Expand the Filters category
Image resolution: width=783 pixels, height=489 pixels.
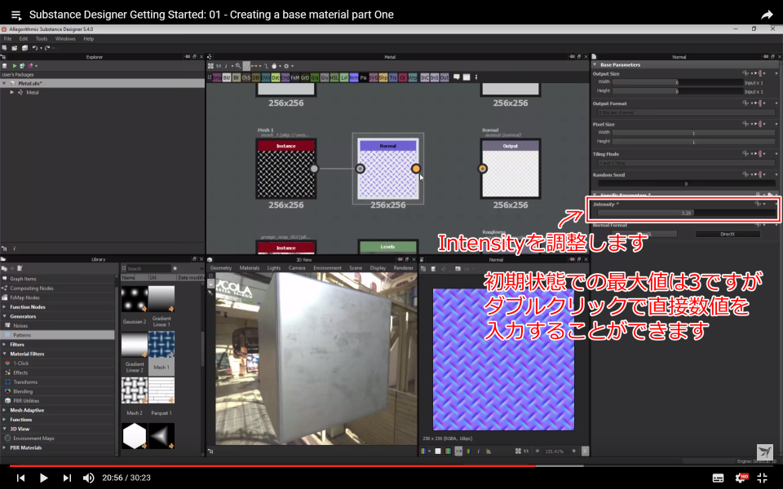coord(5,344)
